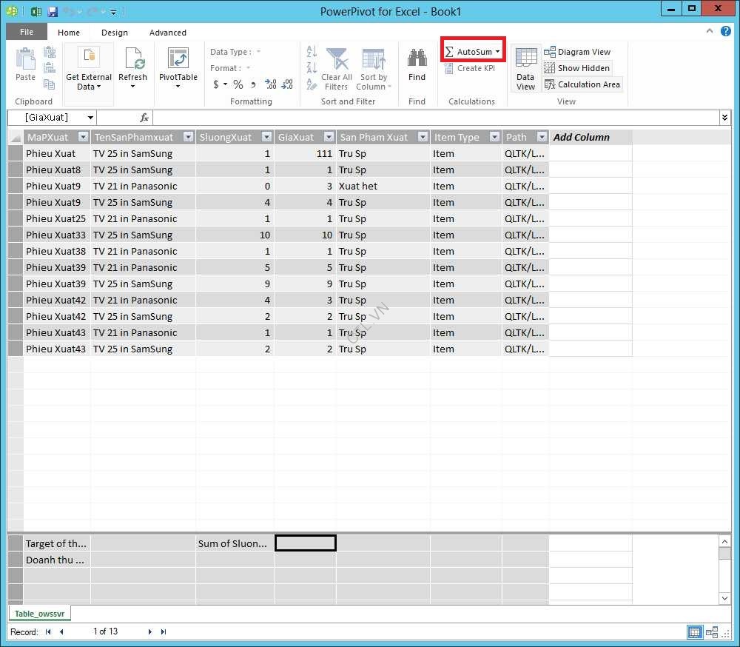Open the Advanced ribbon tab

[x=168, y=33]
